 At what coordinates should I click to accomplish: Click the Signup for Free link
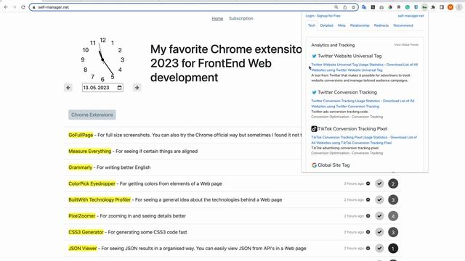[x=328, y=16]
